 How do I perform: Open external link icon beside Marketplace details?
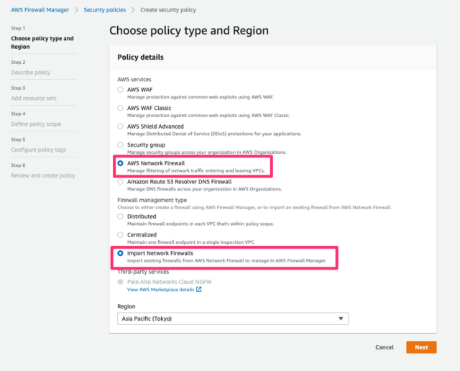[x=198, y=290]
